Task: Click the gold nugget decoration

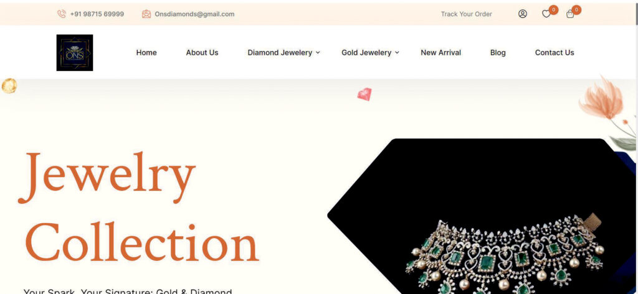Action: 9,86
